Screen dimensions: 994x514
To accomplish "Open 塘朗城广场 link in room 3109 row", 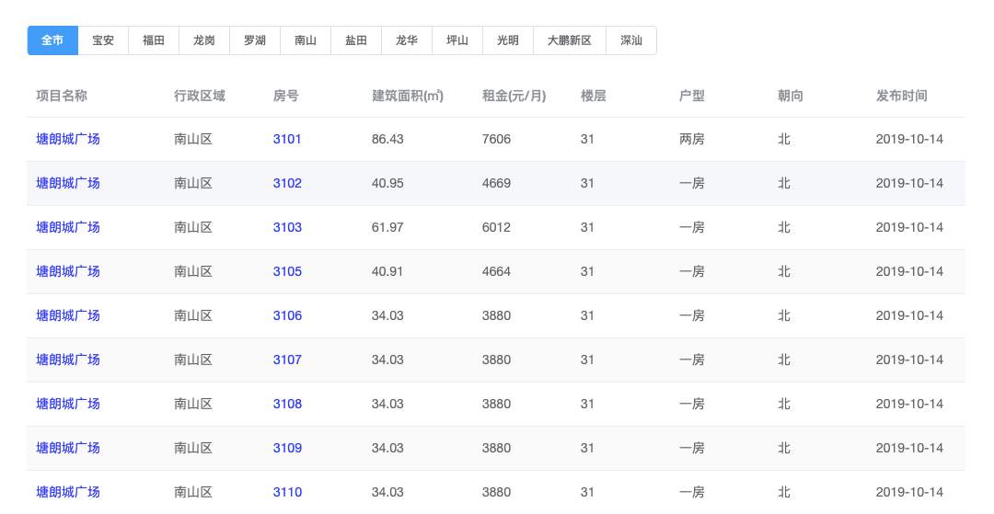I will click(68, 448).
